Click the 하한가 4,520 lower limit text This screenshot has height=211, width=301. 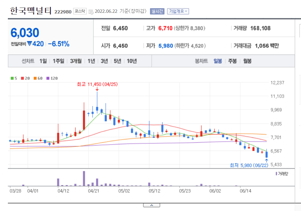click(x=190, y=46)
